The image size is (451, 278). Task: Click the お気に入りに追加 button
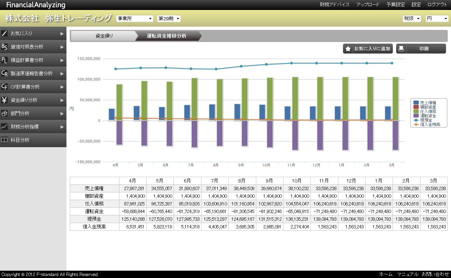click(368, 49)
